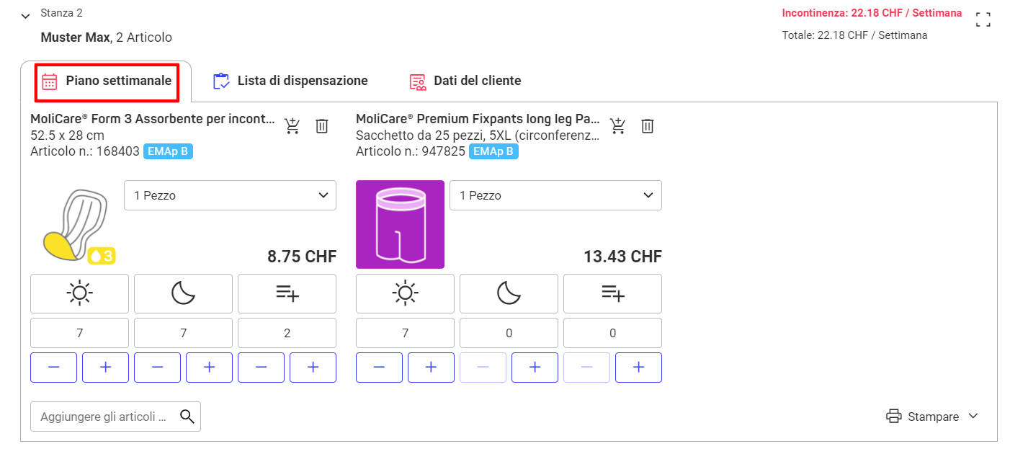This screenshot has width=1010, height=454.
Task: Increase Fixpants day quantity
Action: [x=431, y=368]
